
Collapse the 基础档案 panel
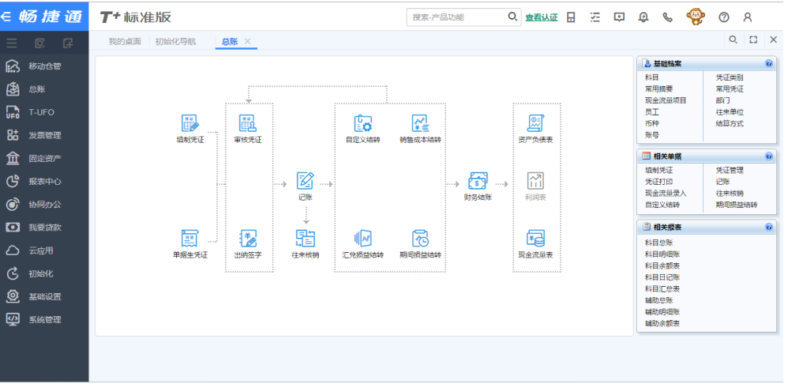pos(768,63)
